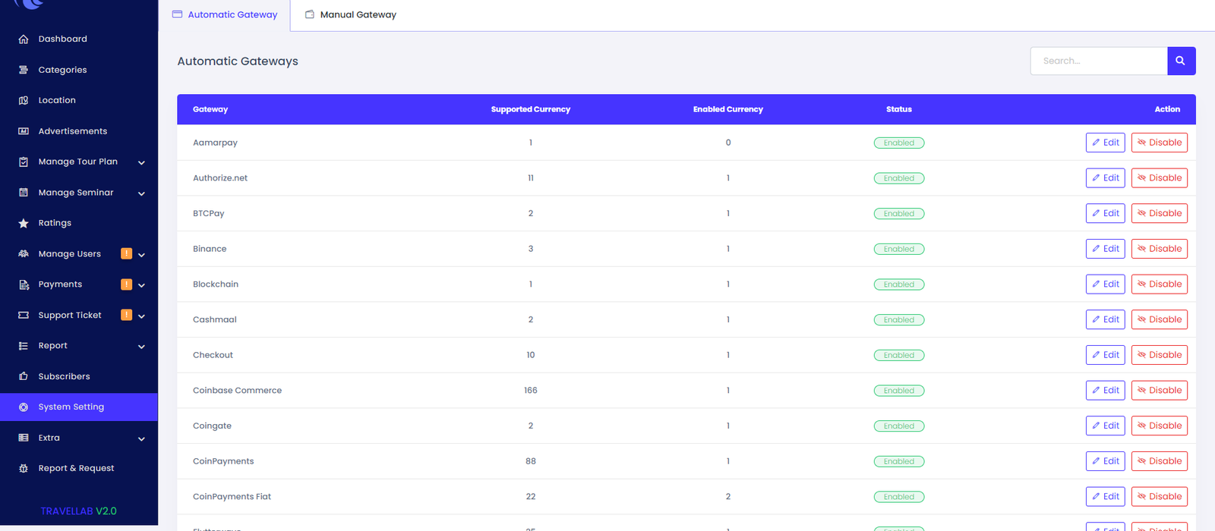Screen dimensions: 1215x531
Task: Expand the Payments sidebar submenu
Action: (141, 285)
